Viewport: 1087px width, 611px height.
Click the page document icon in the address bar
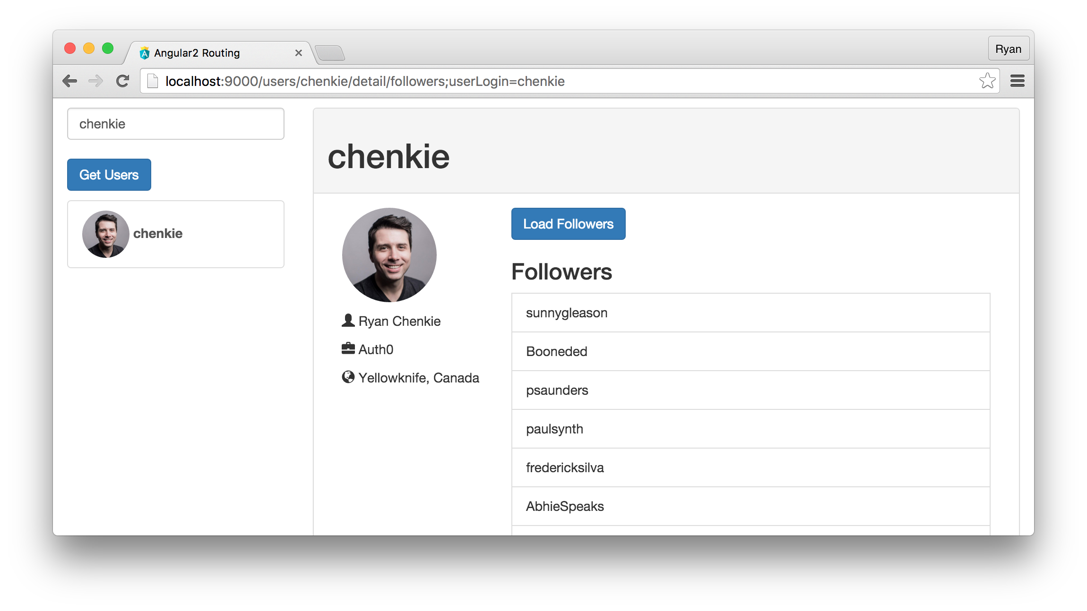pyautogui.click(x=152, y=81)
